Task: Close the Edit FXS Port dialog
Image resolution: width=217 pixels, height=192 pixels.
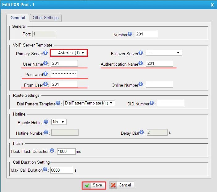Action: coord(212,5)
